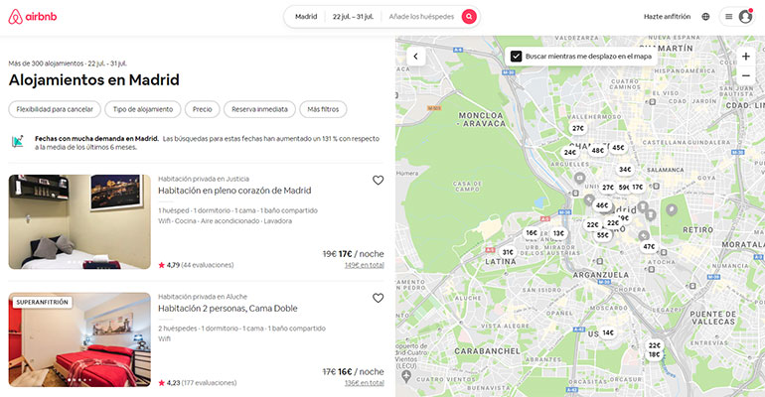Open first listing photo thumbnail
This screenshot has width=765, height=397.
tap(79, 221)
